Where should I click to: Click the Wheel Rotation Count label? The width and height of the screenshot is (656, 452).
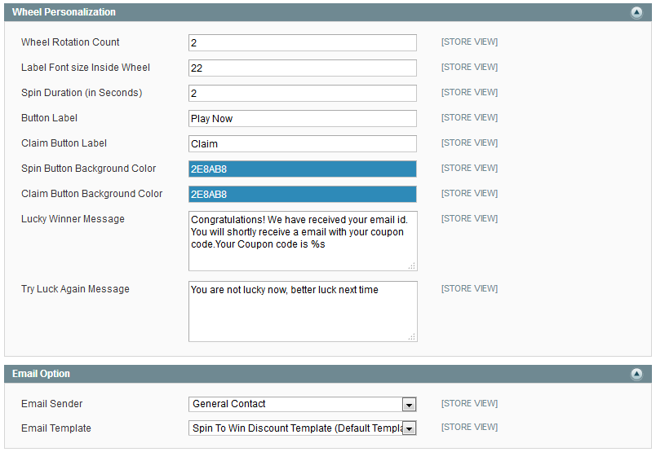[70, 42]
